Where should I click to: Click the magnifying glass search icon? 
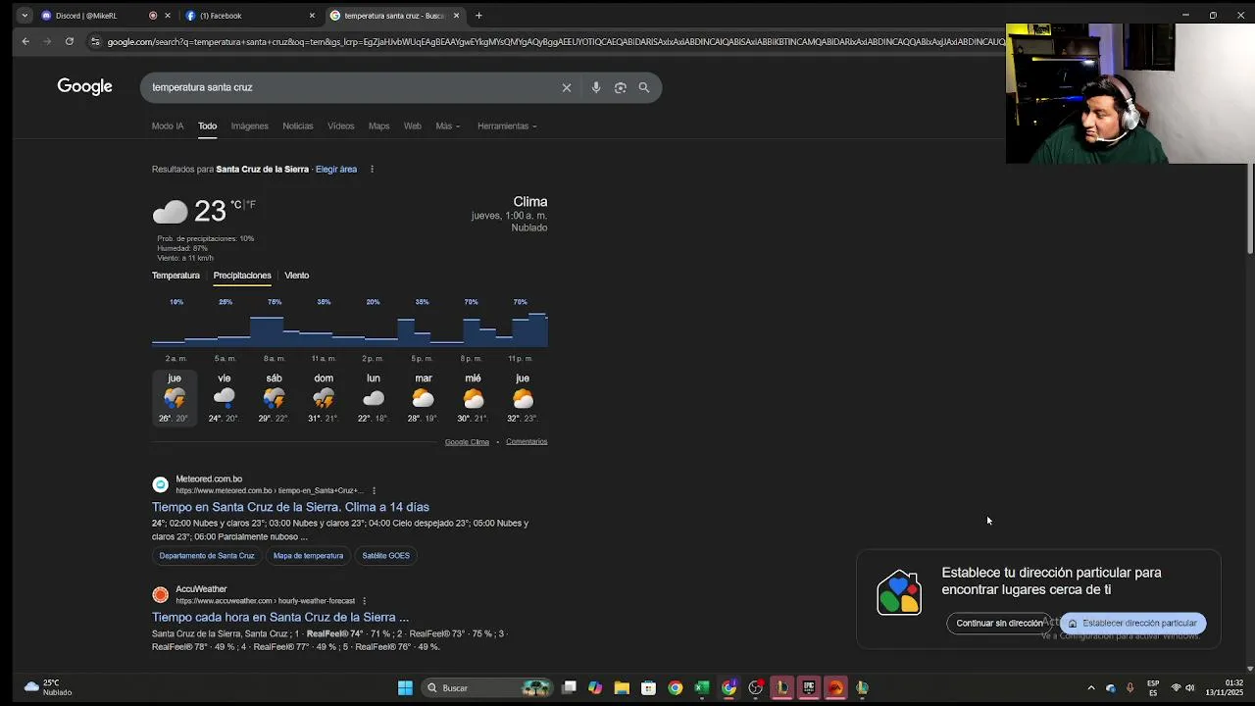(644, 87)
